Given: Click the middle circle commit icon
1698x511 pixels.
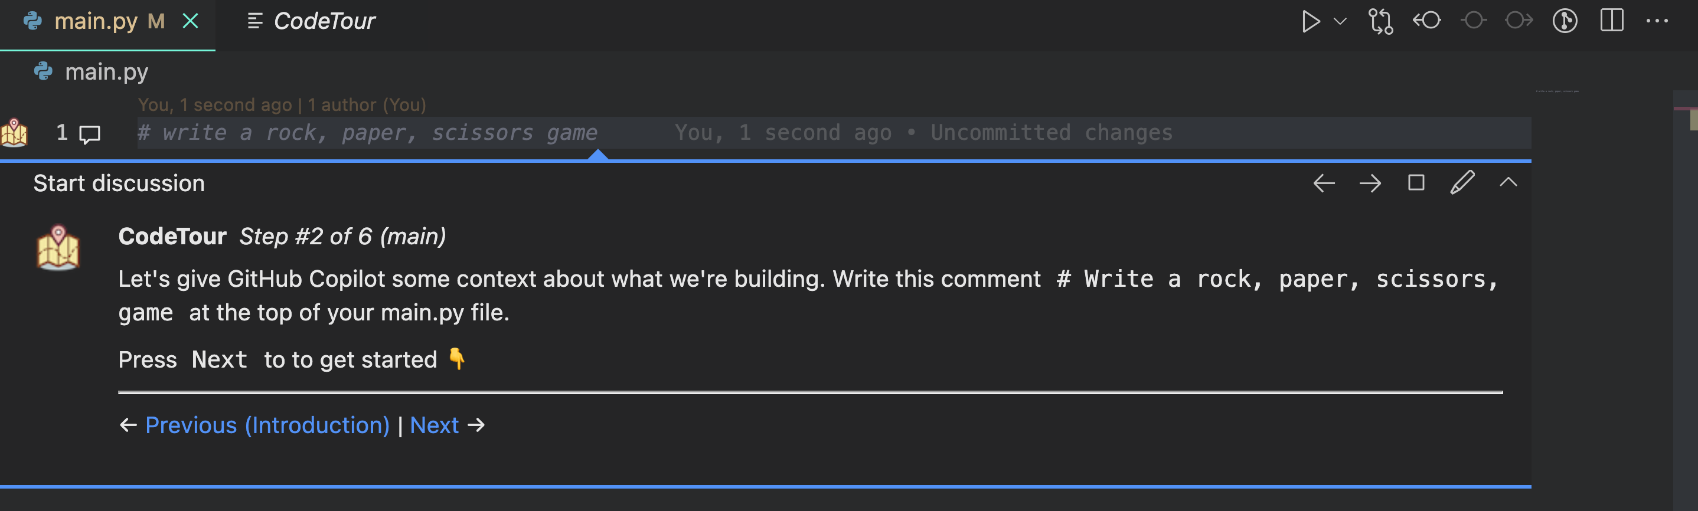Looking at the screenshot, I should tap(1473, 21).
